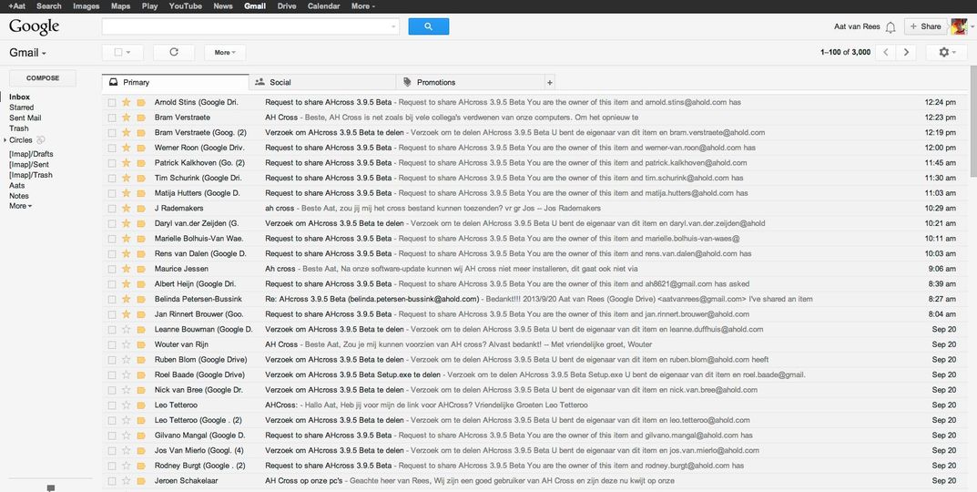Viewport: 977px width, 492px height.
Task: Tick the checkbox for Jan Rinnert Brouwer message
Action: coord(111,314)
